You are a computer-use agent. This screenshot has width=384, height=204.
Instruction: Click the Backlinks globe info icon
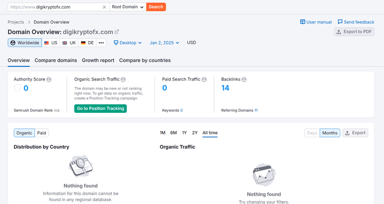point(244,79)
